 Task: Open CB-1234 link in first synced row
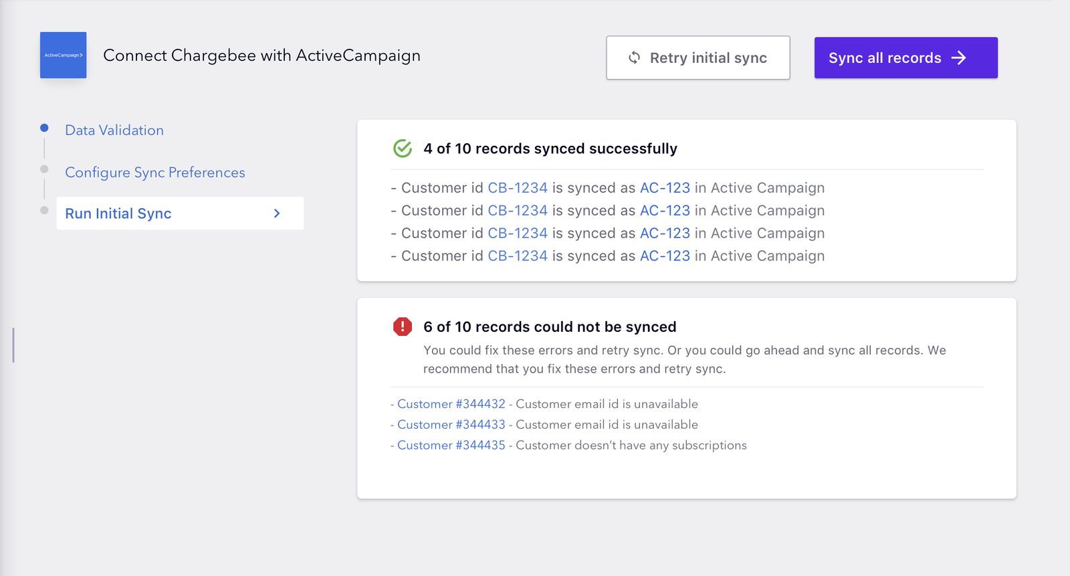coord(518,188)
